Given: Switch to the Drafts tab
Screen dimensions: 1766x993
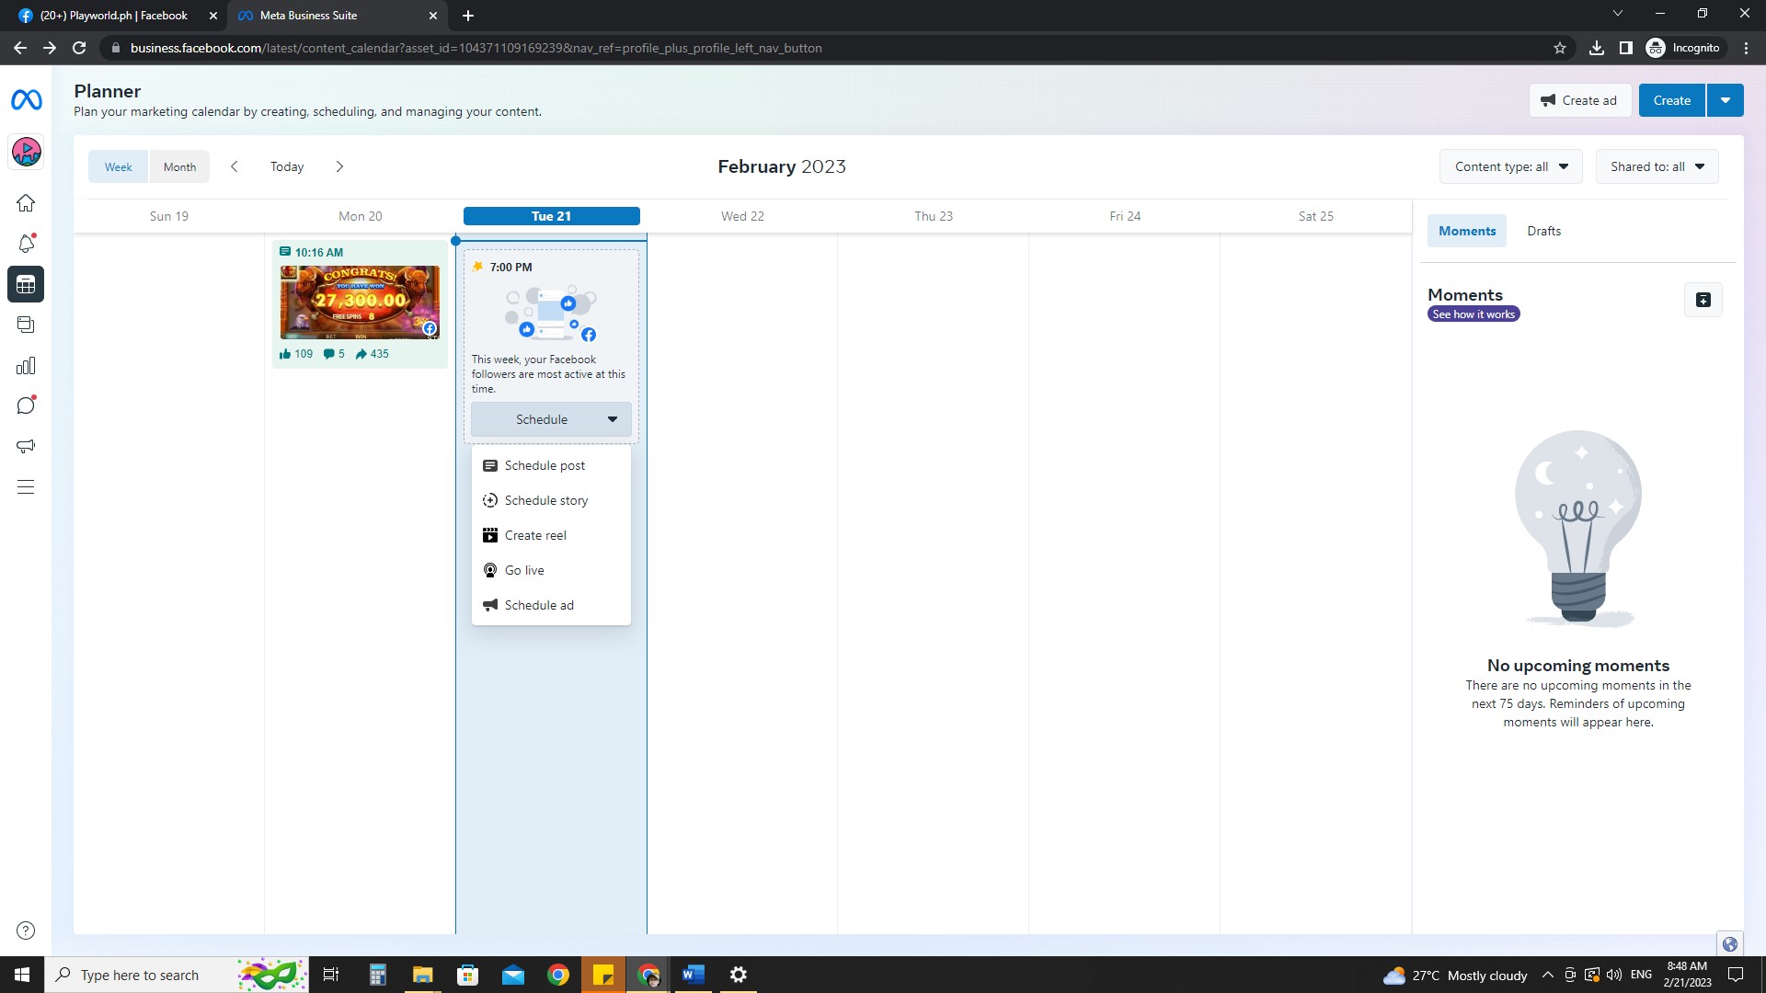Looking at the screenshot, I should tap(1543, 231).
